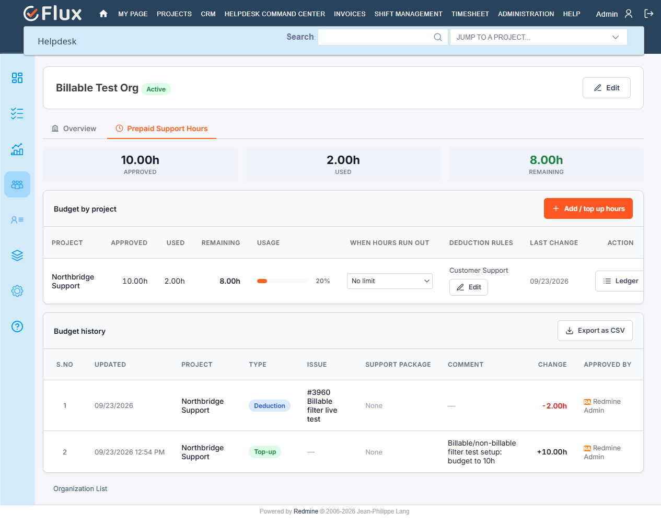Edit Customer Support deduction rules

[x=469, y=287]
